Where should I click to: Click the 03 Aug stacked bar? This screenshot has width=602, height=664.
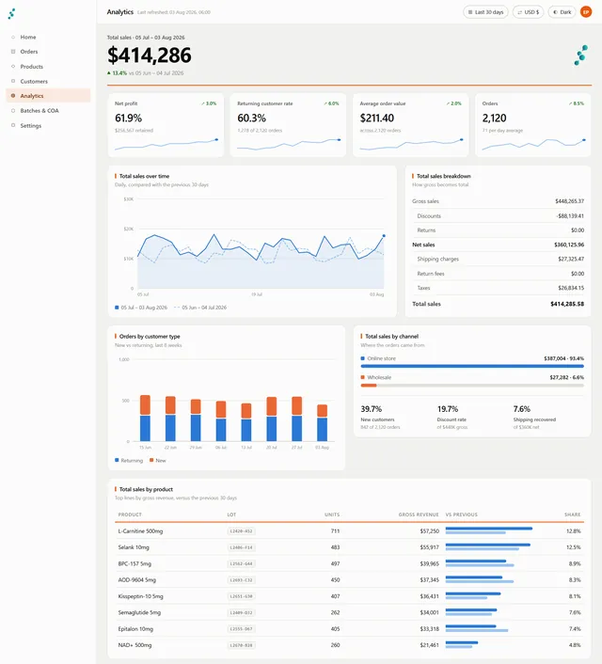click(322, 422)
